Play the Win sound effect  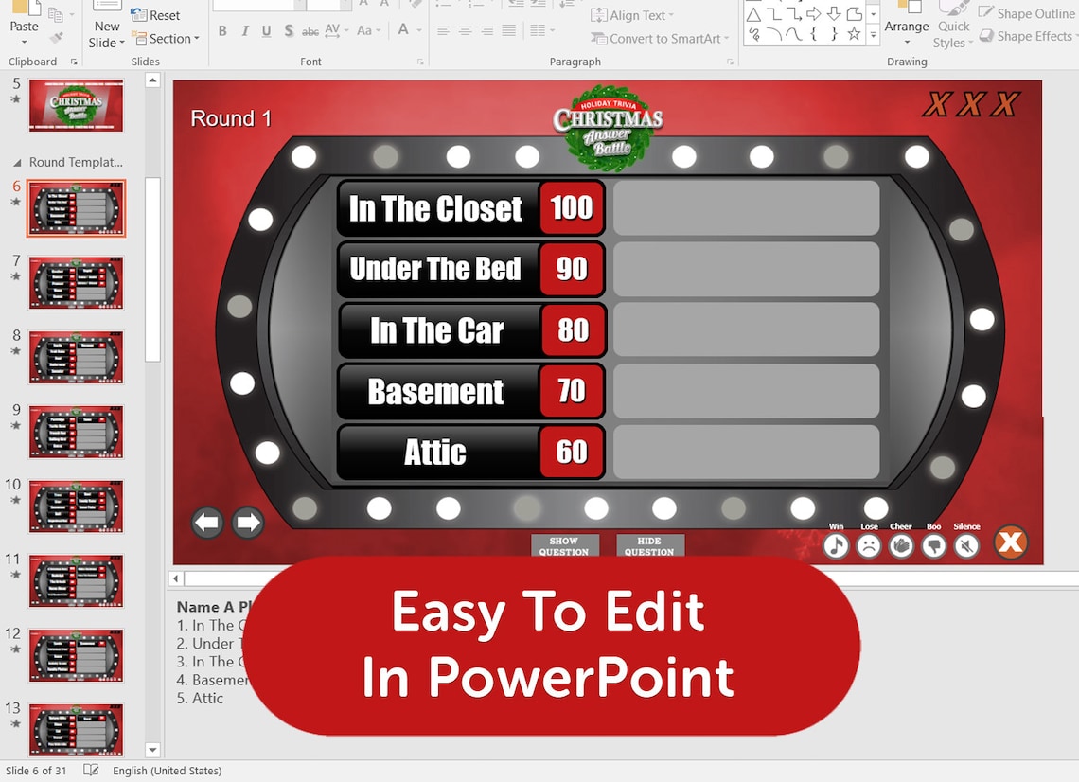(x=836, y=546)
